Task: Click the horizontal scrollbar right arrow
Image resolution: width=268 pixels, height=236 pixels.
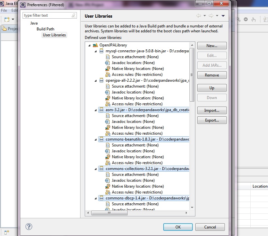Action: point(186,213)
